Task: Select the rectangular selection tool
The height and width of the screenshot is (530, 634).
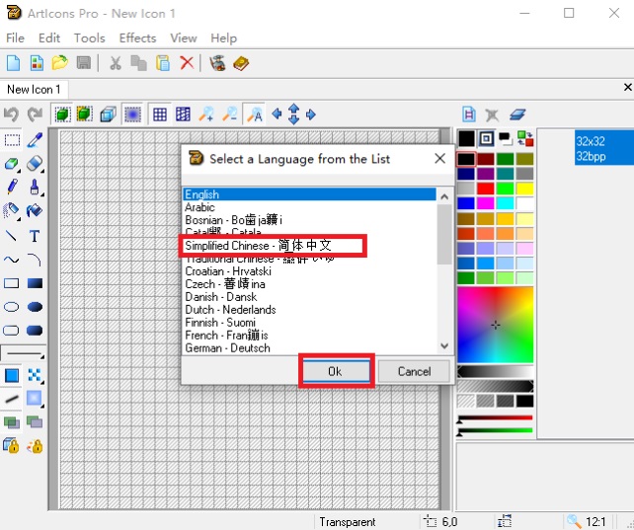Action: [12, 140]
